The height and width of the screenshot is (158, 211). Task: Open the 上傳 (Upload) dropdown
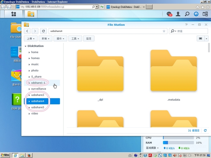pyautogui.click(x=31, y=39)
